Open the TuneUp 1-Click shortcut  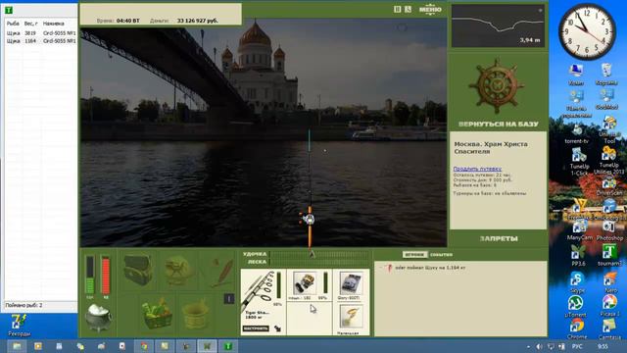pos(579,161)
